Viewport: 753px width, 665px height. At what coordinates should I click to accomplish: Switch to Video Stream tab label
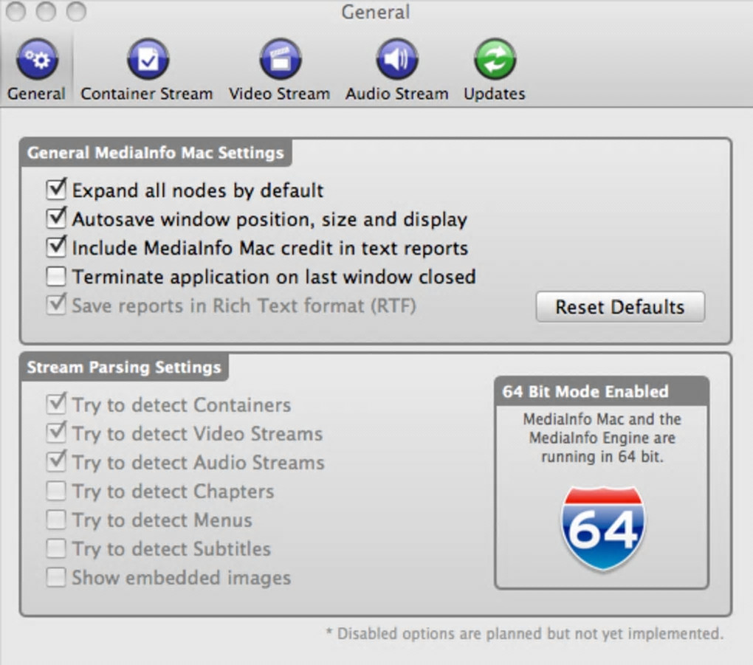pyautogui.click(x=280, y=94)
